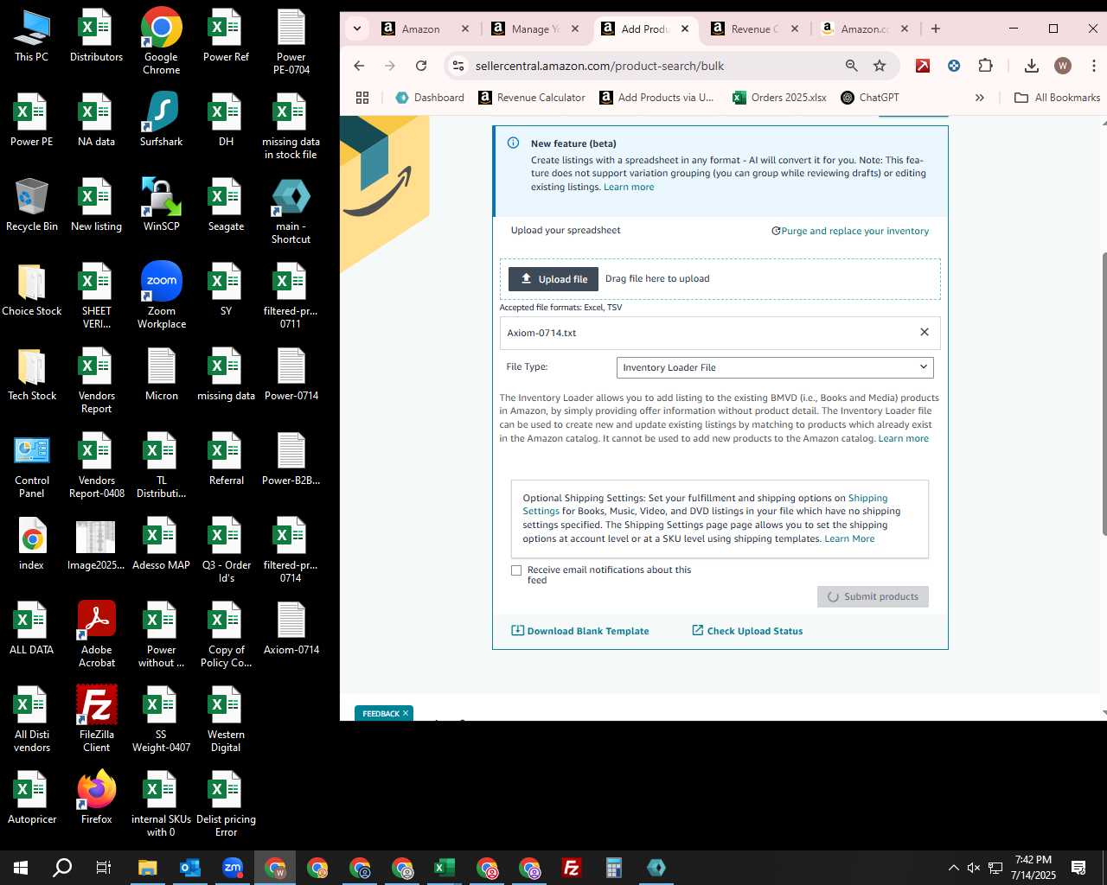Reload the Seller Central page
The width and height of the screenshot is (1107, 885).
[x=421, y=66]
